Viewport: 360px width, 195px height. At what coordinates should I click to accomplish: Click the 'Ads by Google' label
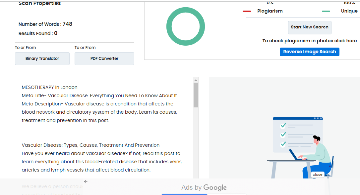[204, 187]
